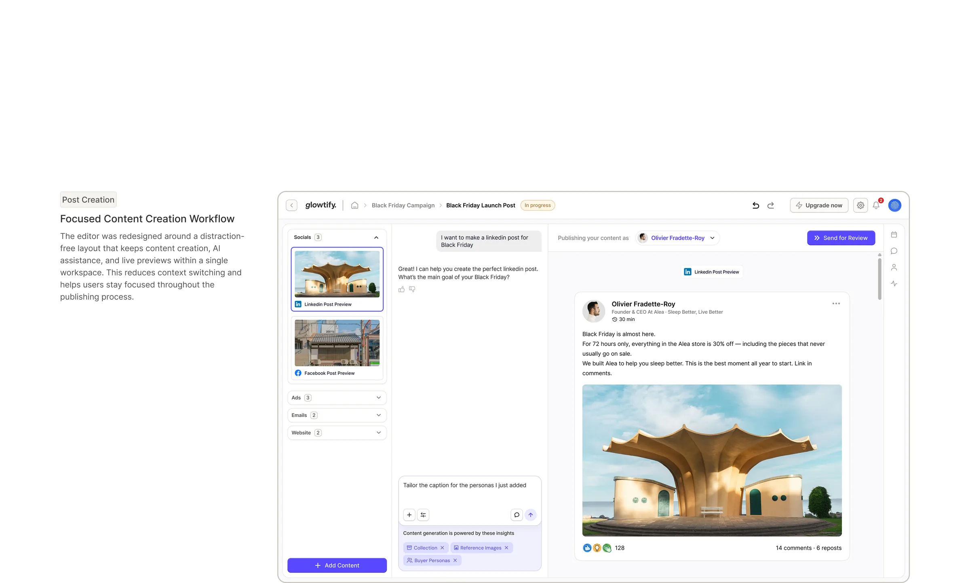Image resolution: width=970 pixels, height=583 pixels.
Task: Open the comments icon in right sidebar
Action: (894, 251)
